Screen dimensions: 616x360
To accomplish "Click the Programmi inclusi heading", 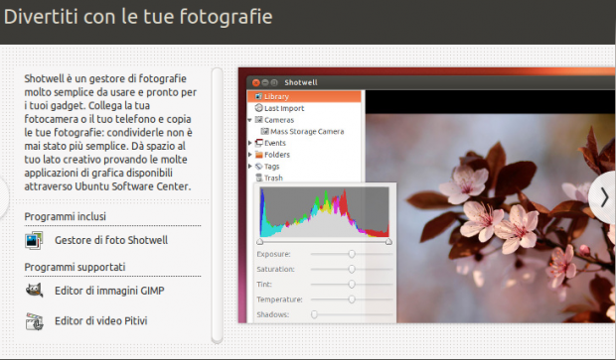I will pyautogui.click(x=66, y=216).
